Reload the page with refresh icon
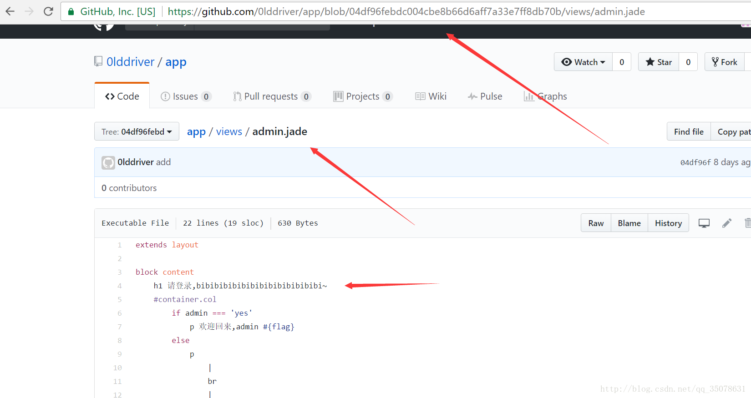Image resolution: width=751 pixels, height=398 pixels. (48, 11)
